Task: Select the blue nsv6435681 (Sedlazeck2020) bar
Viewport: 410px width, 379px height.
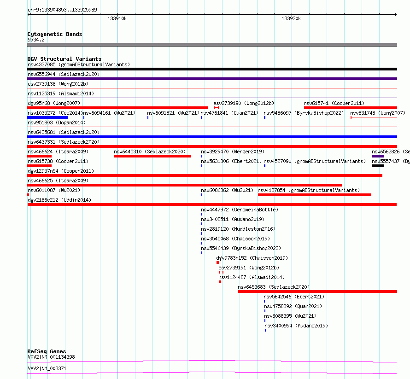Action: 212,137
